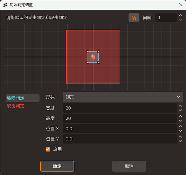Decrease 位置 X with the down arrow
Image resolution: width=186 pixels, height=175 pixels.
180,131
